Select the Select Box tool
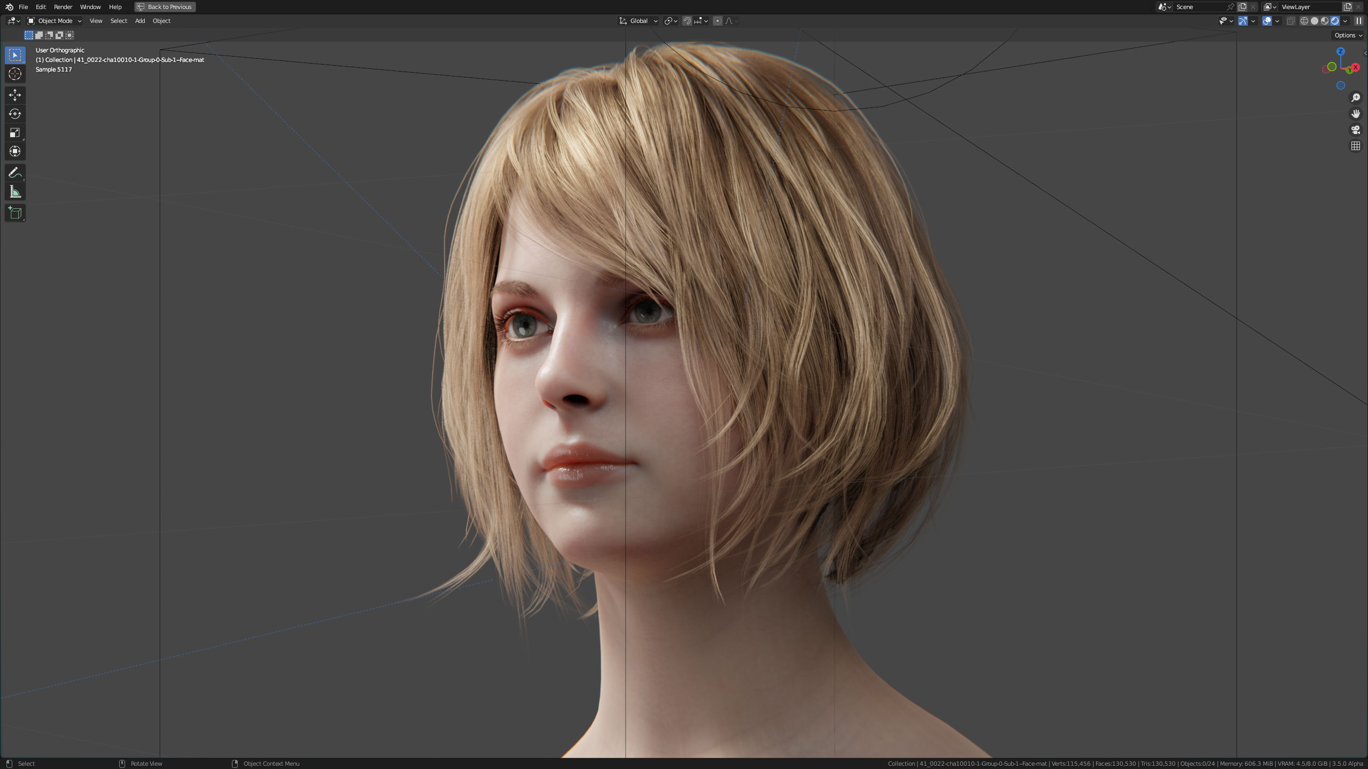Screen dimensions: 1368x769 [15, 55]
